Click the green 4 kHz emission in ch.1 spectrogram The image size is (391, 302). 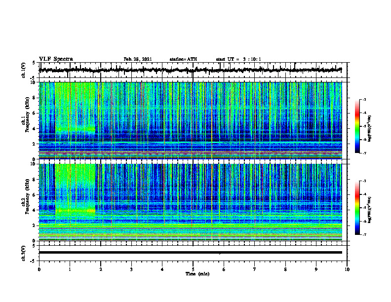coord(76,129)
